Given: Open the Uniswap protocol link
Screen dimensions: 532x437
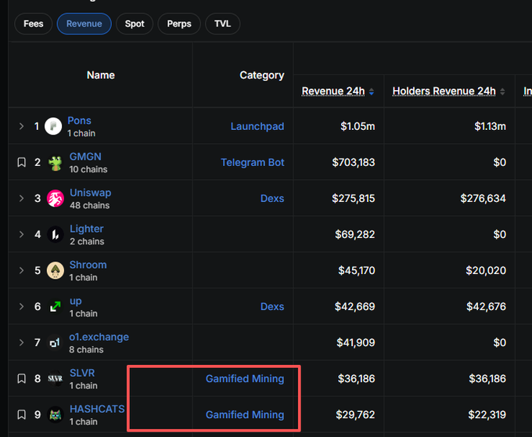Looking at the screenshot, I should (90, 193).
